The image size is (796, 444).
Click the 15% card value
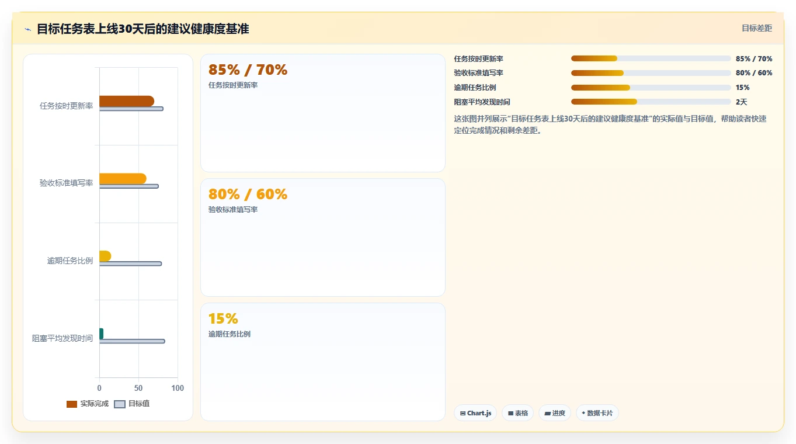click(223, 319)
